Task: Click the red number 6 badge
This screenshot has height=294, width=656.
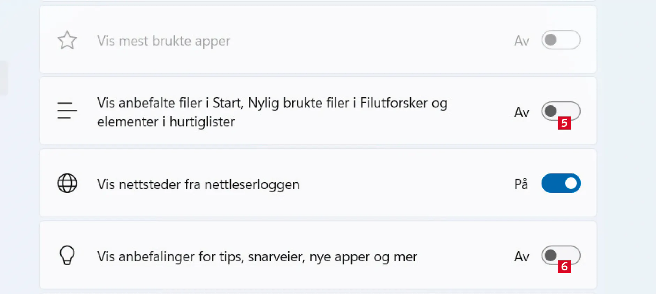Action: pyautogui.click(x=564, y=267)
